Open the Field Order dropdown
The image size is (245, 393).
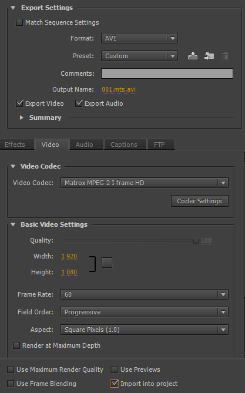(x=145, y=312)
